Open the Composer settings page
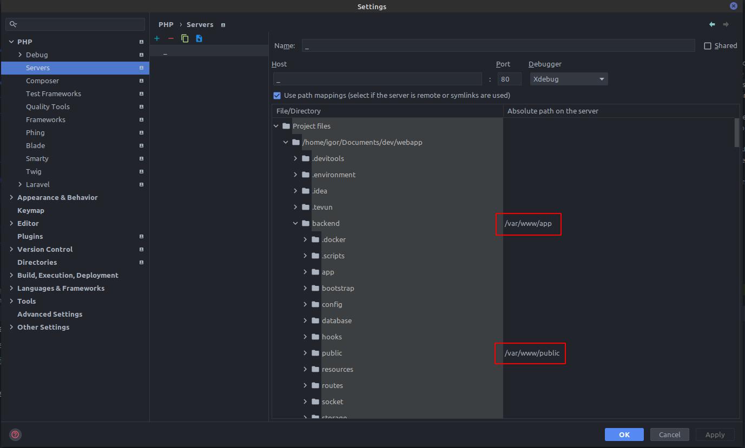 tap(42, 81)
